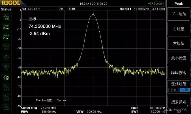
Task: Click the blue arrow on 搜索参数
Action: [x=188, y=106]
